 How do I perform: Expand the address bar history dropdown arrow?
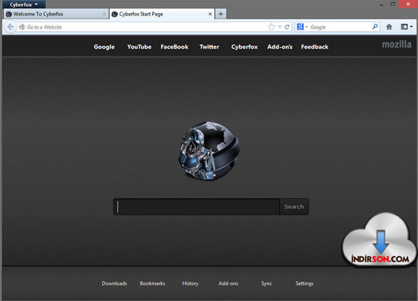point(280,27)
